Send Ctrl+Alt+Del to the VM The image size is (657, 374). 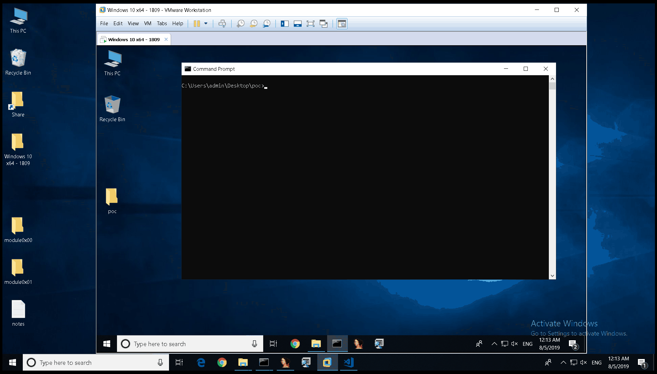(222, 23)
